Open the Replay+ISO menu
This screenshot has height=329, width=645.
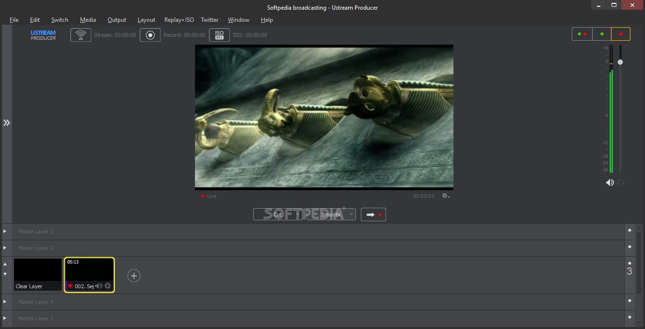[x=179, y=20]
